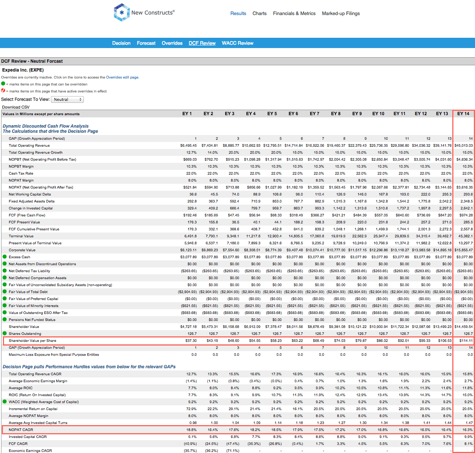Click the Change in Invested Capital label

coord(31,208)
